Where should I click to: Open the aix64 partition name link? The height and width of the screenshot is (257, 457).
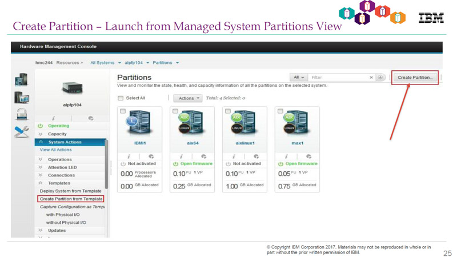[193, 143]
